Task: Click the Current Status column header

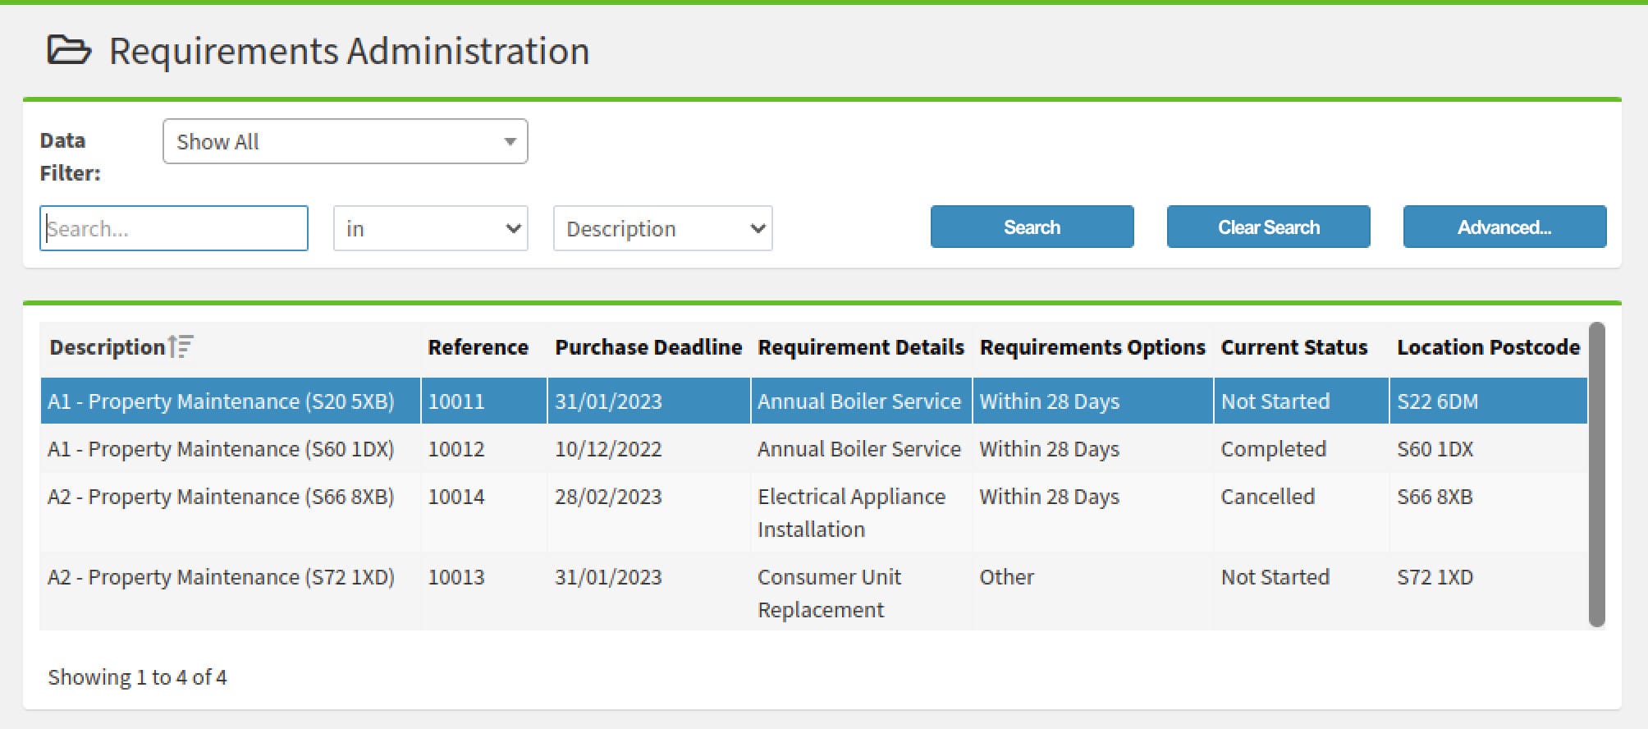Action: click(1293, 347)
